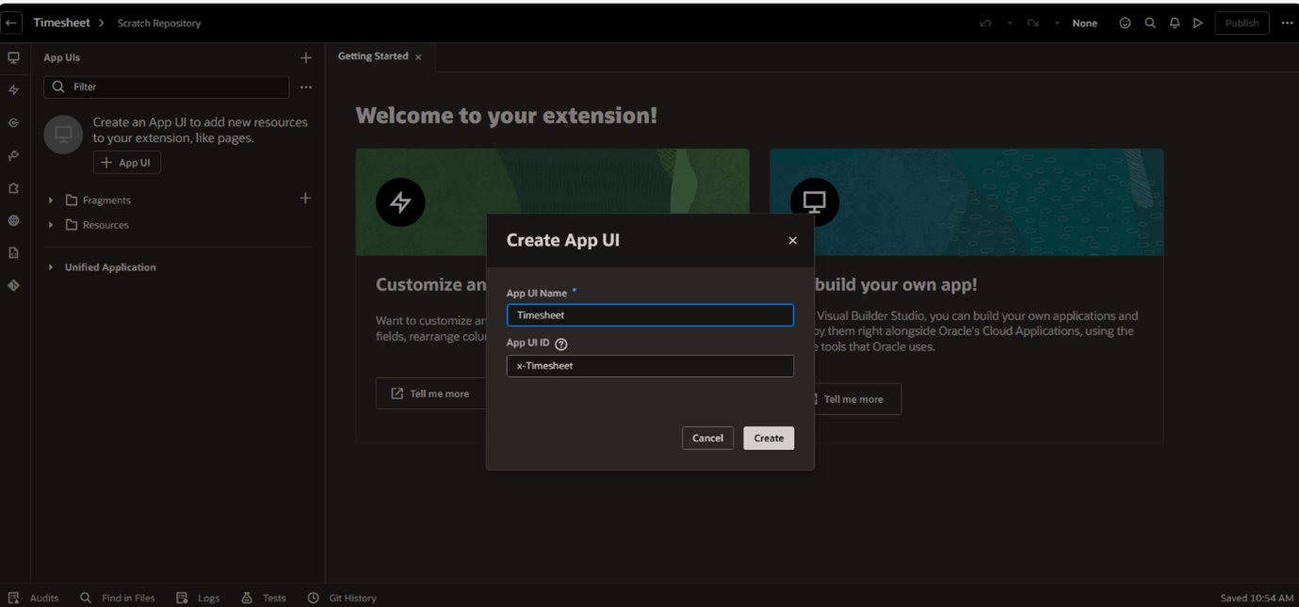Open the feedback smiley icon
1299x607 pixels.
tap(1125, 24)
